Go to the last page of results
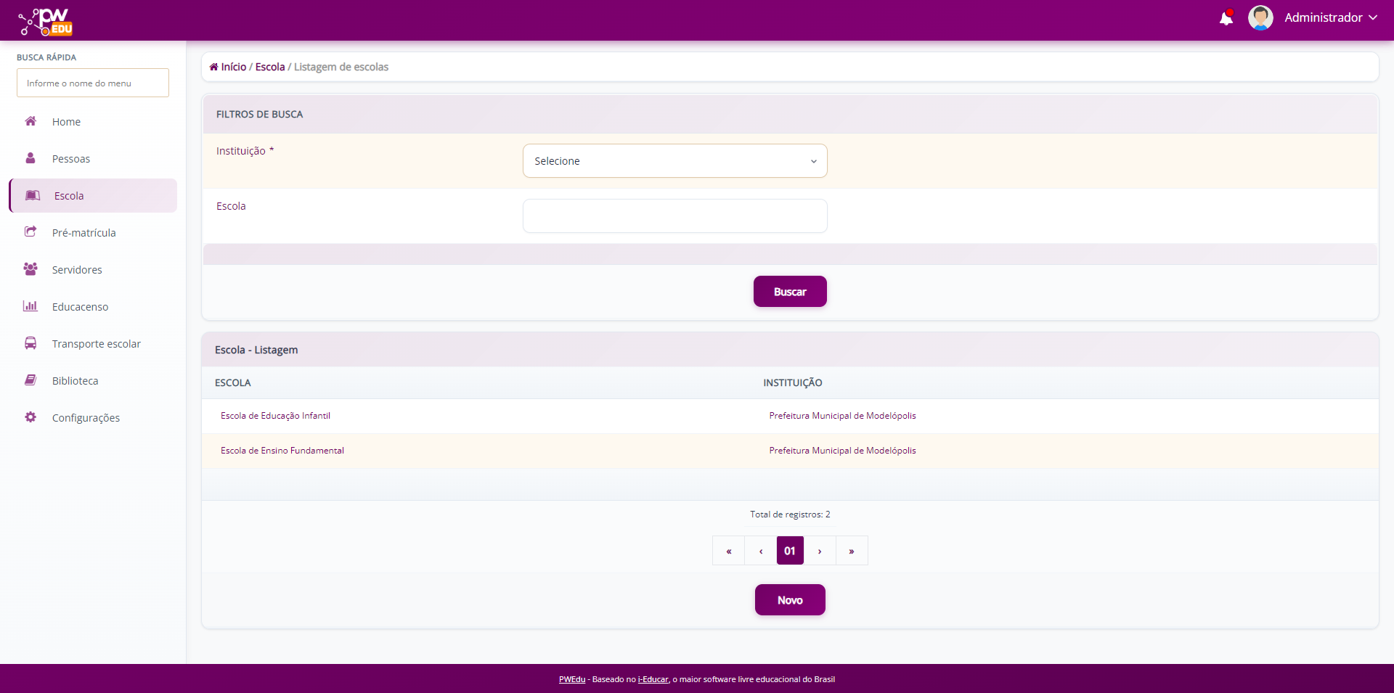This screenshot has height=693, width=1394. (852, 551)
